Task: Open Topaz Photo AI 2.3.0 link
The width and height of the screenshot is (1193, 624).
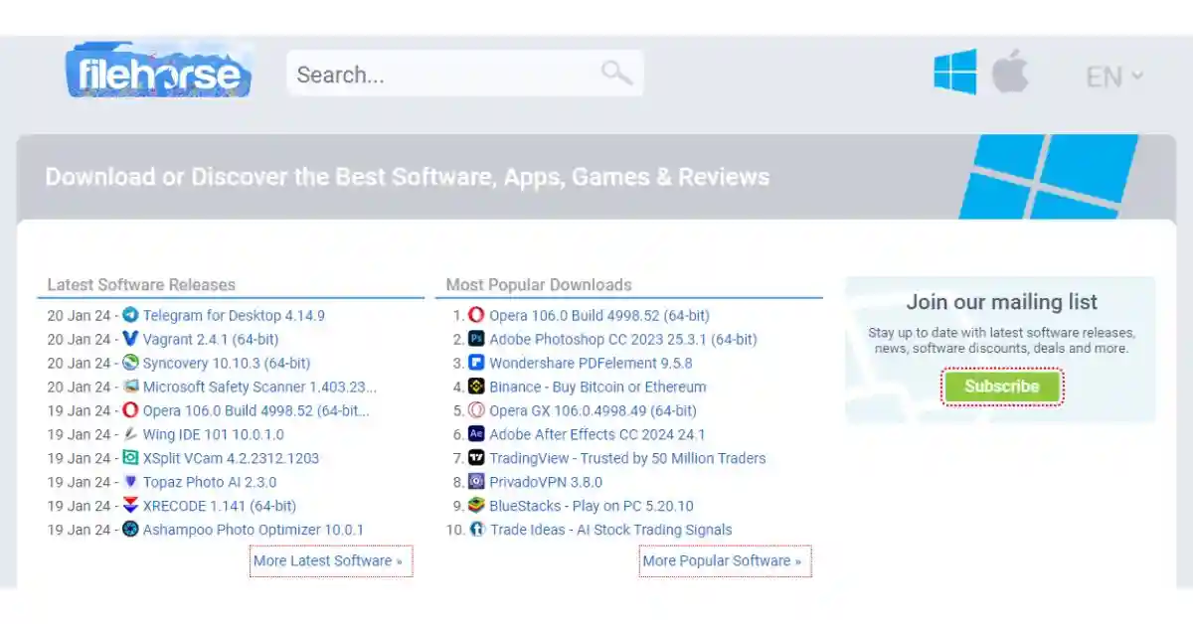Action: tap(210, 482)
